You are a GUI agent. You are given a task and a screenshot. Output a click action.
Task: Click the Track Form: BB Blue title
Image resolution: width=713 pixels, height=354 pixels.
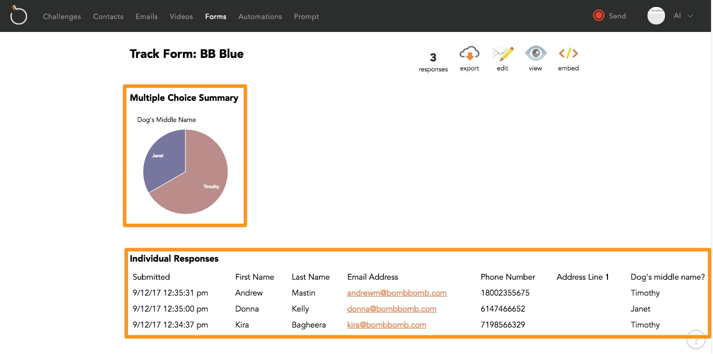pyautogui.click(x=186, y=54)
